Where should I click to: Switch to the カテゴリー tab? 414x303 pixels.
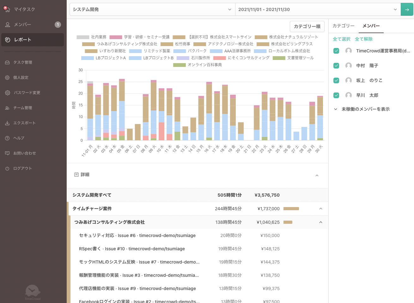click(x=343, y=26)
